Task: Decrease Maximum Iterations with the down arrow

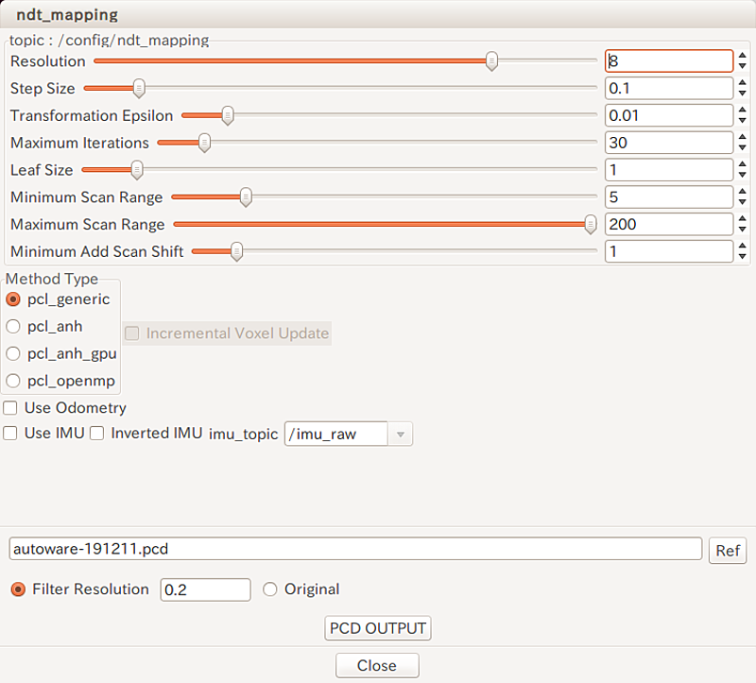Action: point(743,147)
